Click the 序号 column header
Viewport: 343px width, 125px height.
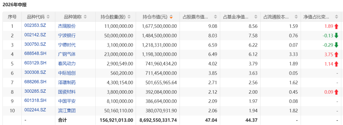[x=12, y=17]
